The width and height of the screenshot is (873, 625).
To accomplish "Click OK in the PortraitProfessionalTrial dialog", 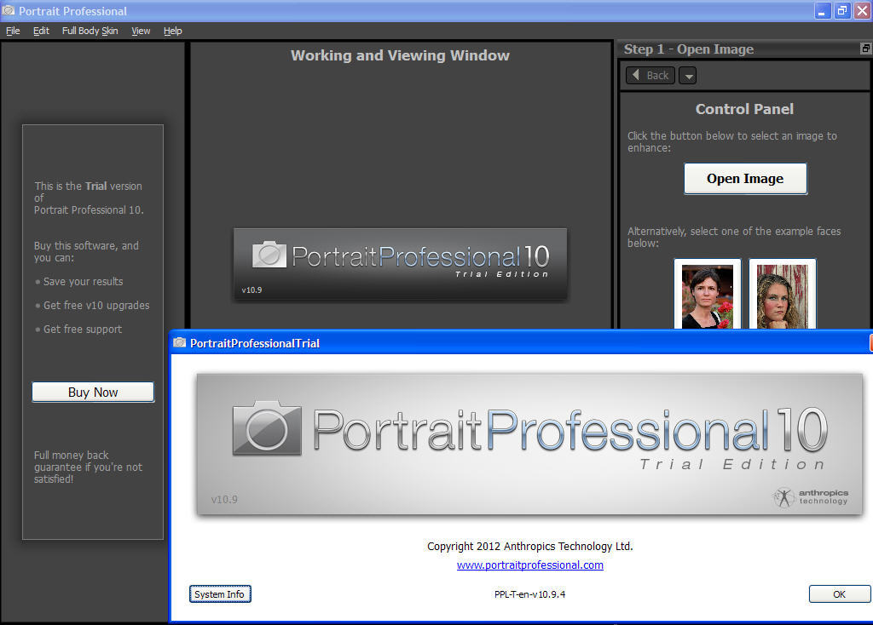I will (840, 593).
